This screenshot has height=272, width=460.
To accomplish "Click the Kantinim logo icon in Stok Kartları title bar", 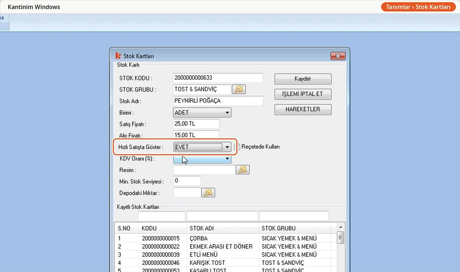I will (x=118, y=55).
